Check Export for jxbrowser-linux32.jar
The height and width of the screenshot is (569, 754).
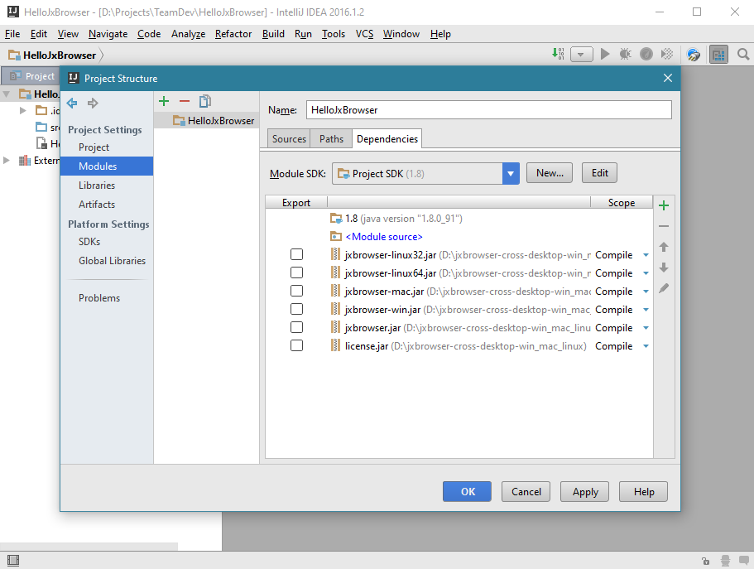296,254
